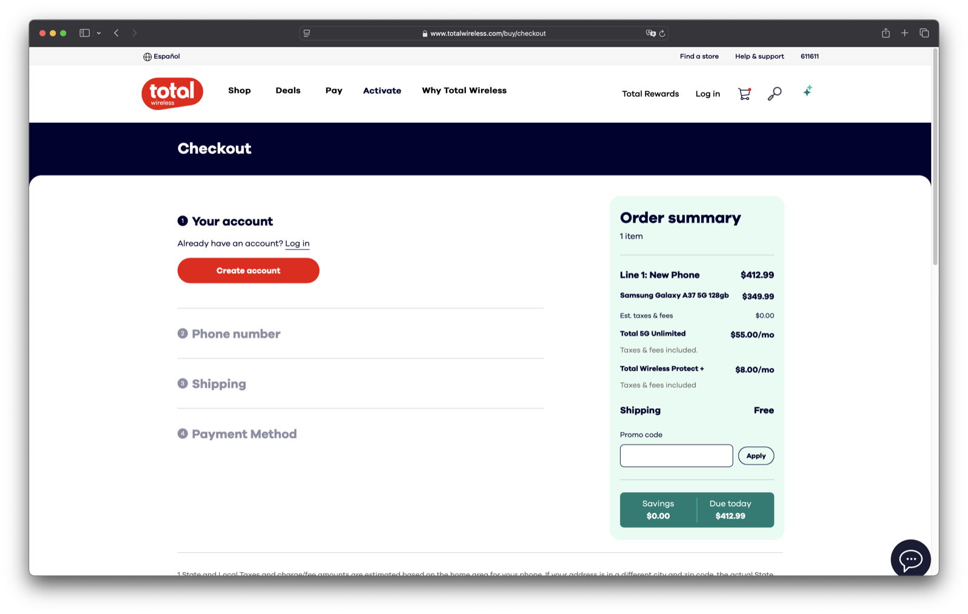Click the Total 5G Unlimited plan line
Image resolution: width=968 pixels, height=614 pixels.
pyautogui.click(x=653, y=334)
